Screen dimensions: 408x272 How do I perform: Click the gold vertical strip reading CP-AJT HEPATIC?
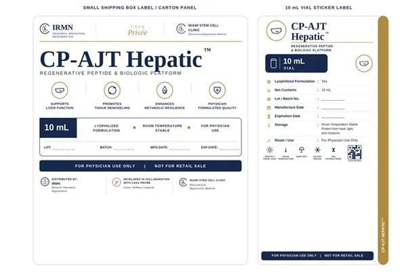[383, 140]
